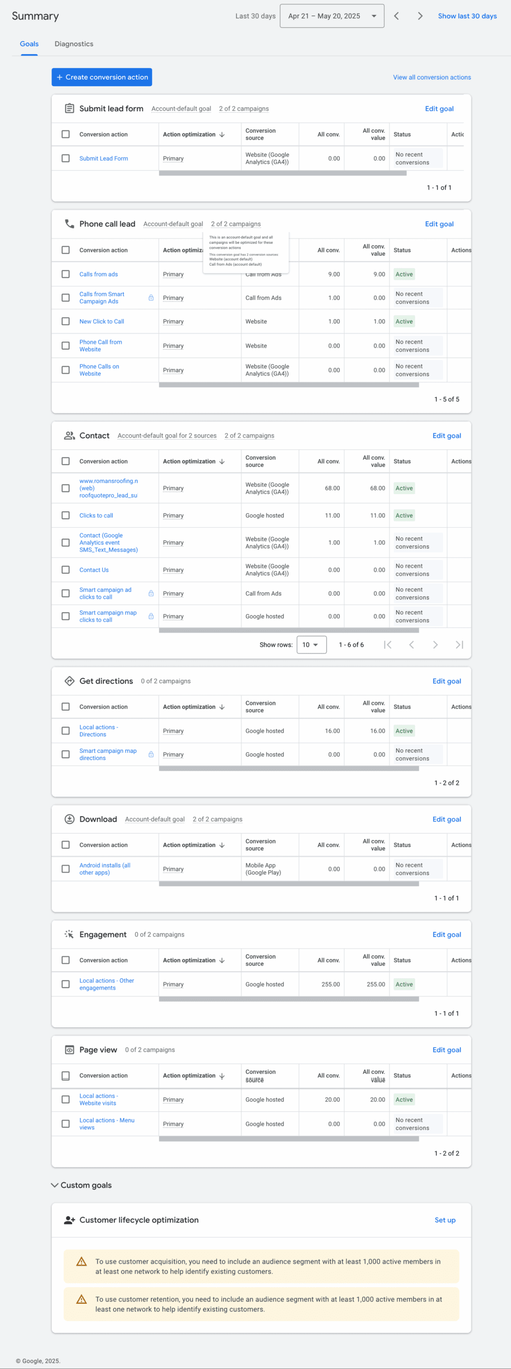Select all rows in Contact table header checkbox
This screenshot has height=1369, width=511.
pos(66,462)
